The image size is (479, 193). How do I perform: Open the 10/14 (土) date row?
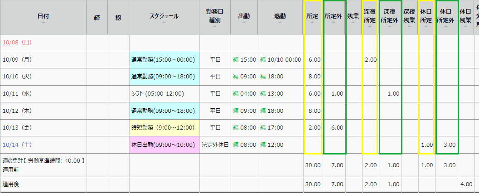click(x=17, y=145)
